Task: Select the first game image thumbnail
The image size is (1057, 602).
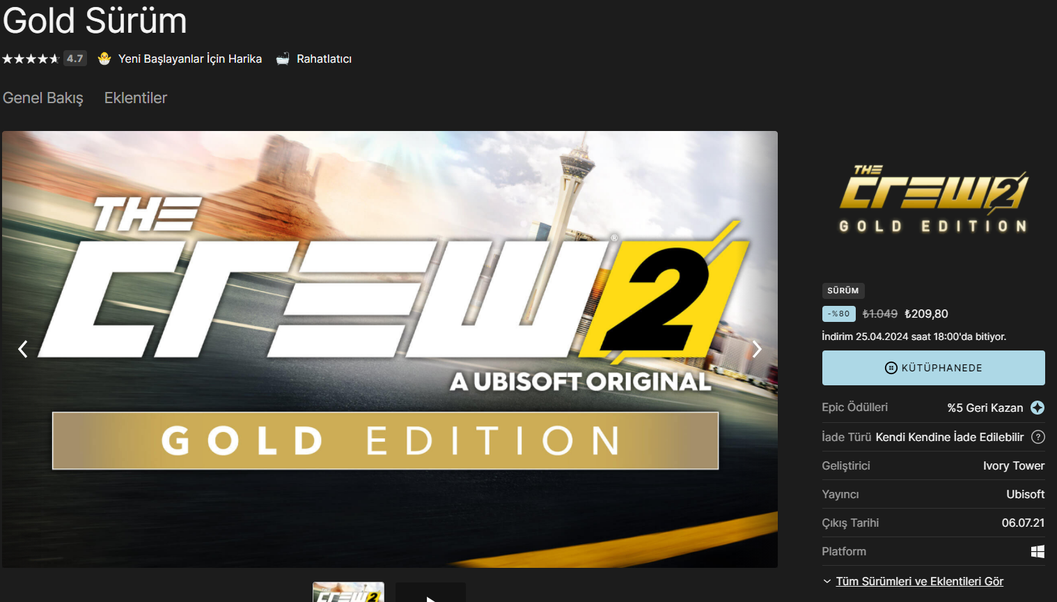Action: [348, 592]
